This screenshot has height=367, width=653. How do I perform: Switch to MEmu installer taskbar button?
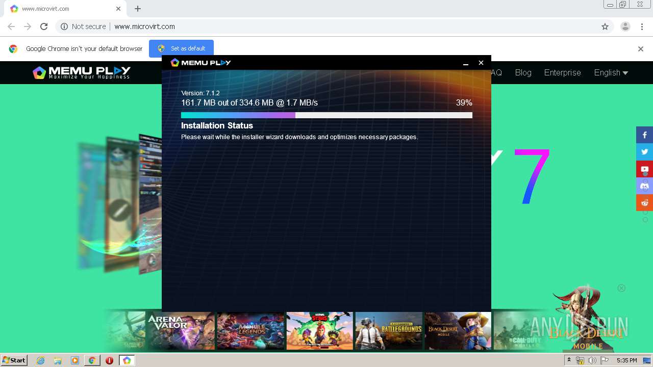click(x=127, y=360)
